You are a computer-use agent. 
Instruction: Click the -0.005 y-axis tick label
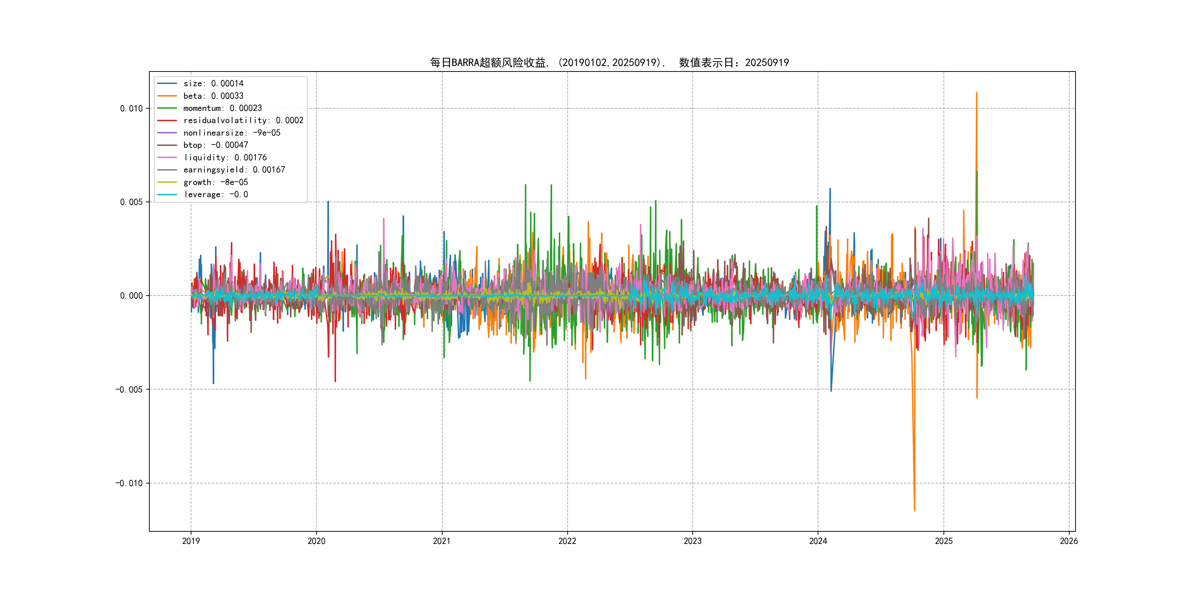(129, 390)
